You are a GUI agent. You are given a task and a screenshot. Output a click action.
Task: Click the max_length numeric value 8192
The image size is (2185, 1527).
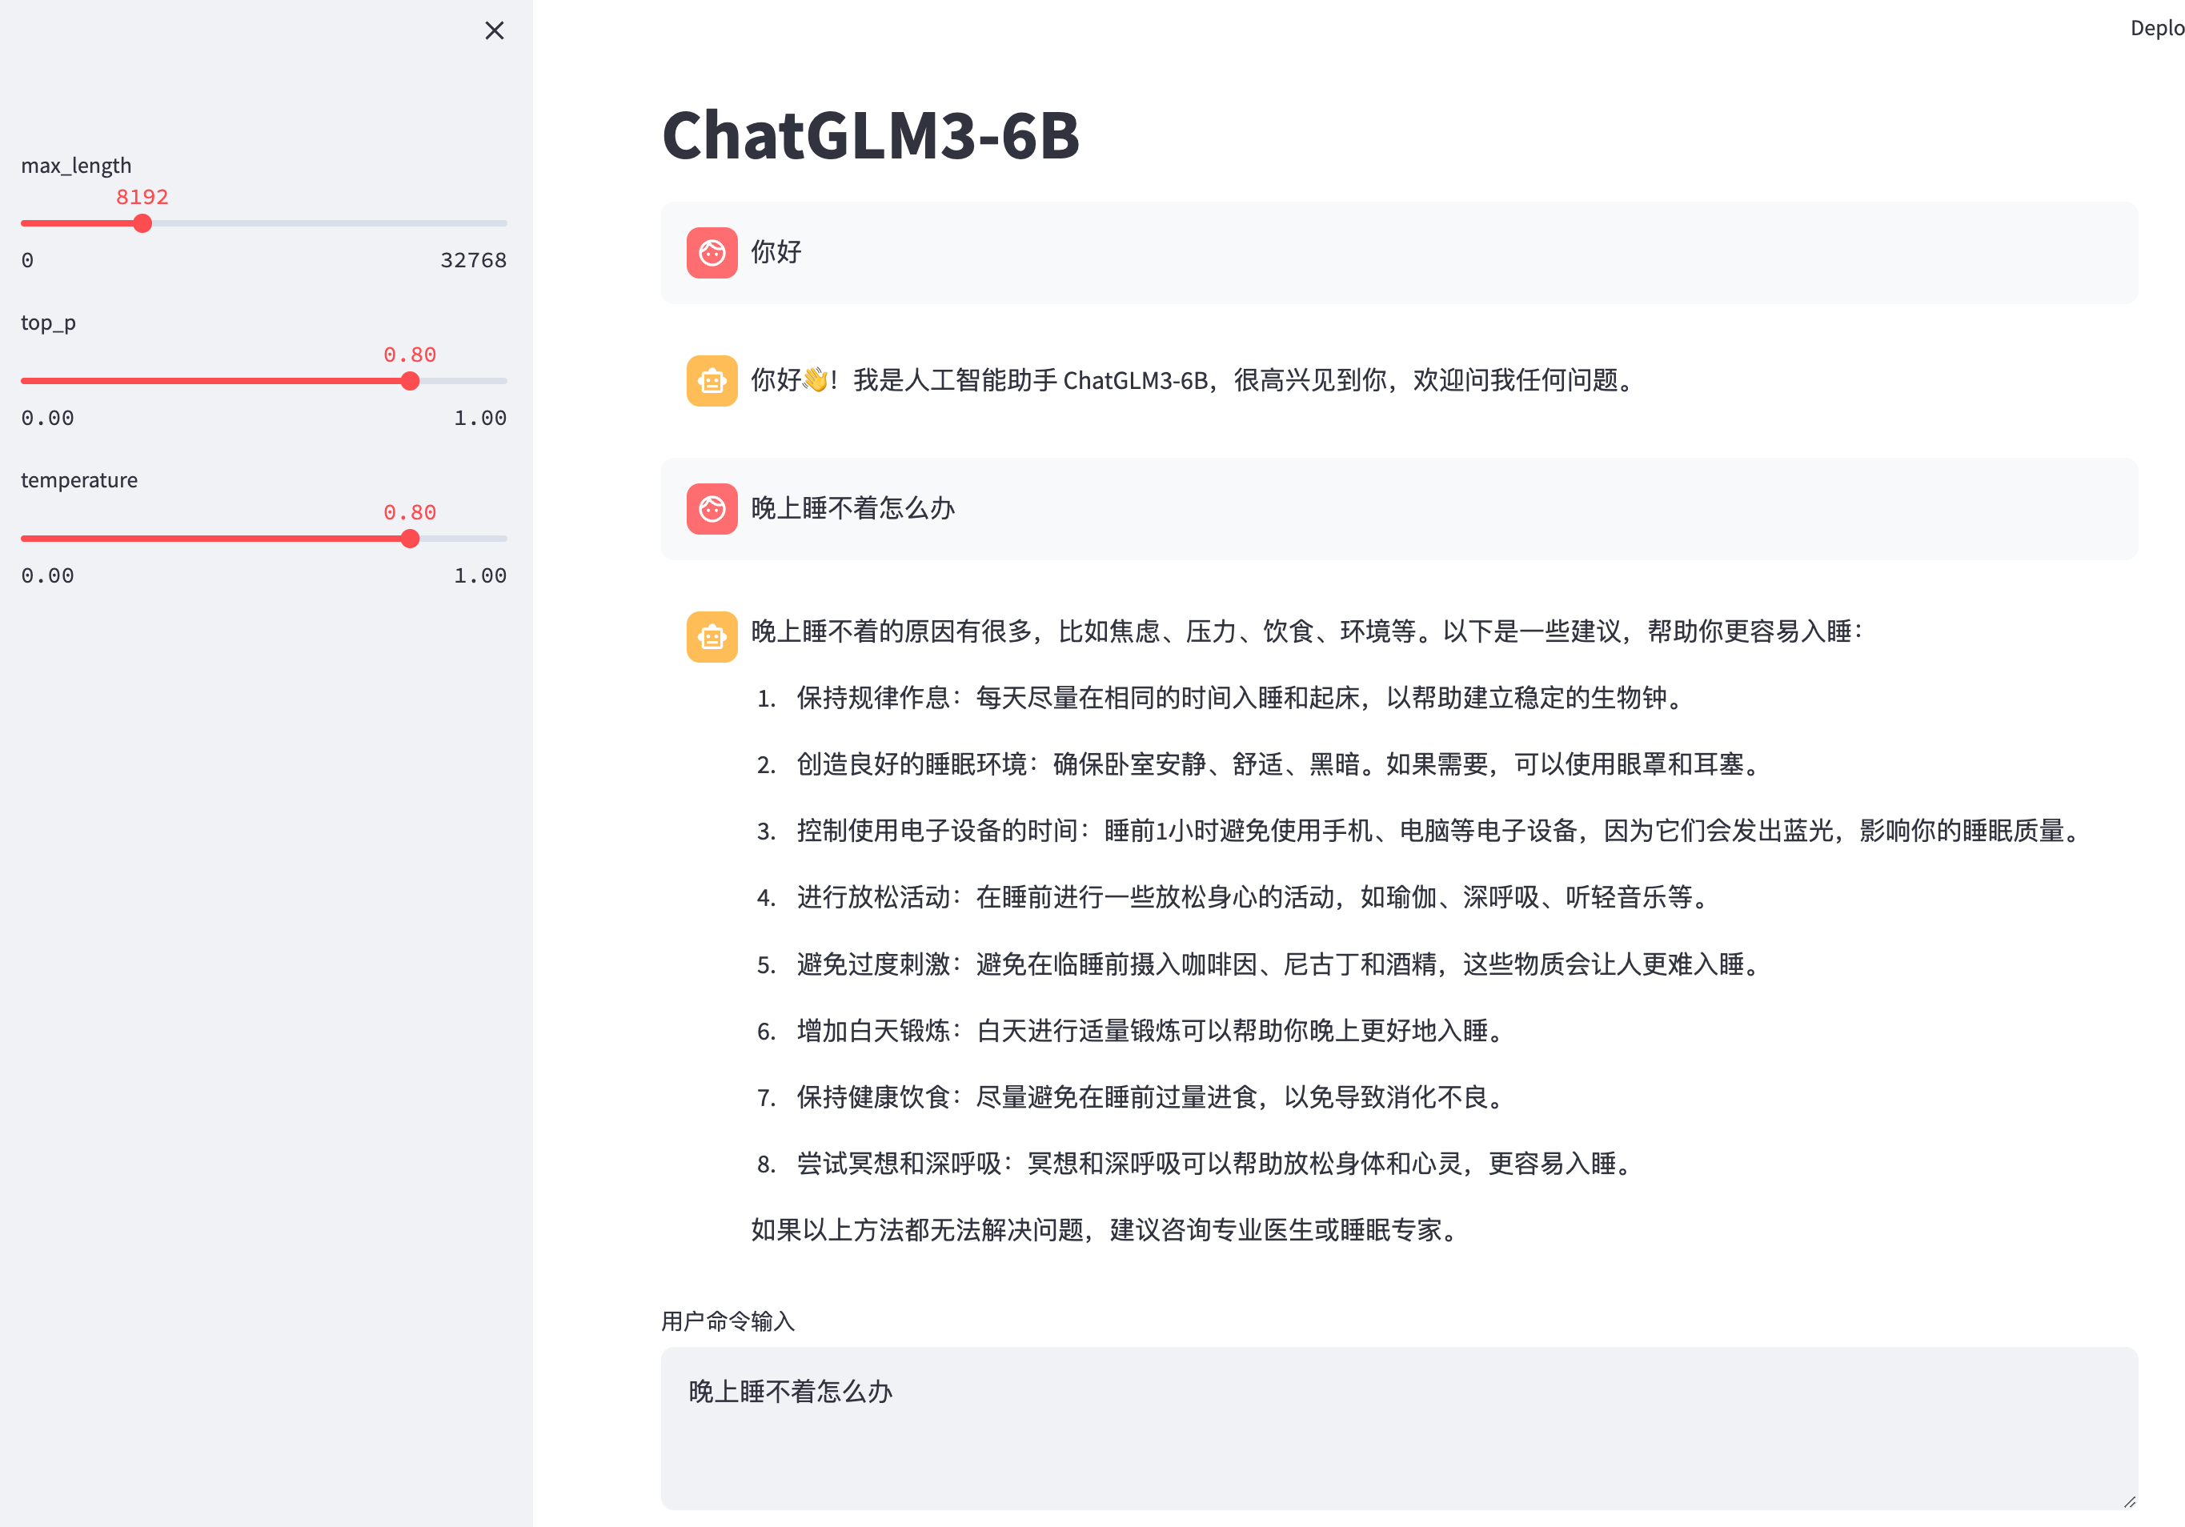[x=141, y=196]
